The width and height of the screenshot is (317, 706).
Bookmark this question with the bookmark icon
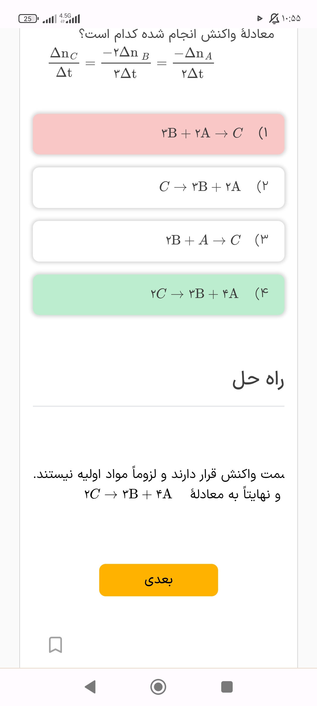55,645
